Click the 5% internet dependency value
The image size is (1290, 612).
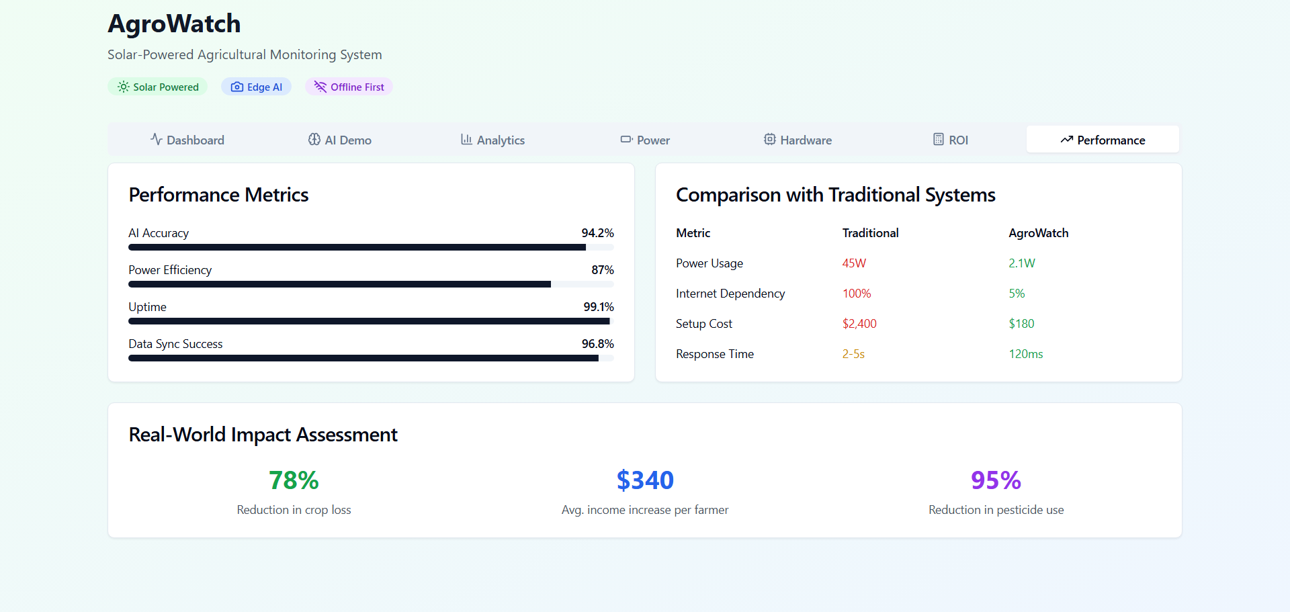[x=1017, y=294]
